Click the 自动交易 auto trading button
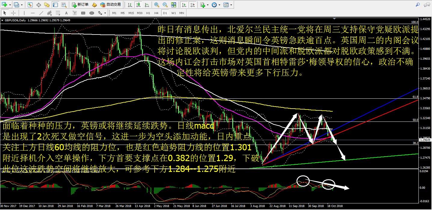 tap(110, 5)
